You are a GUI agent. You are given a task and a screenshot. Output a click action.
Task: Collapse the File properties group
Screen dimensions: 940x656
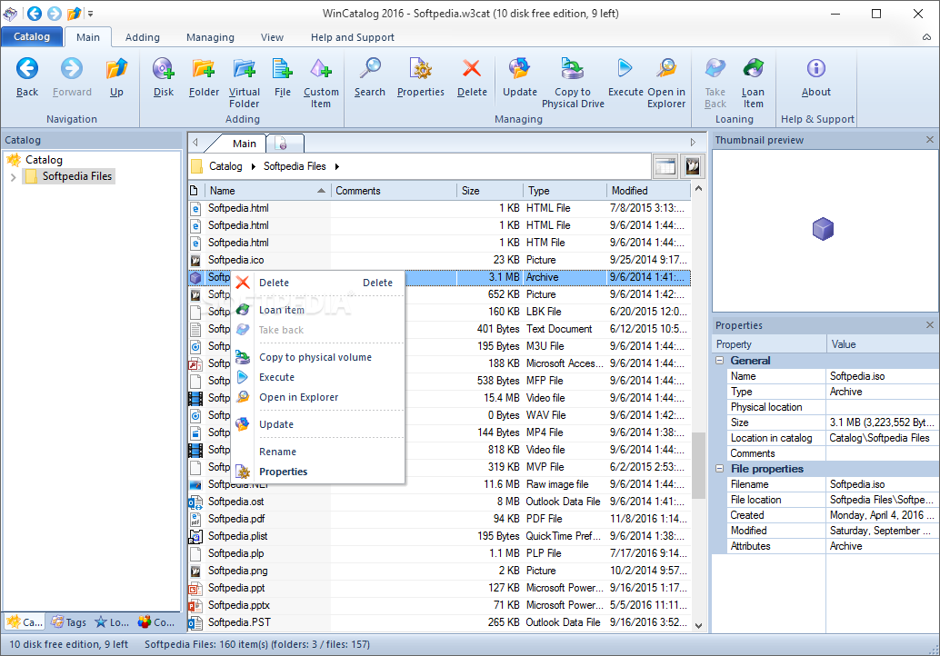point(720,469)
